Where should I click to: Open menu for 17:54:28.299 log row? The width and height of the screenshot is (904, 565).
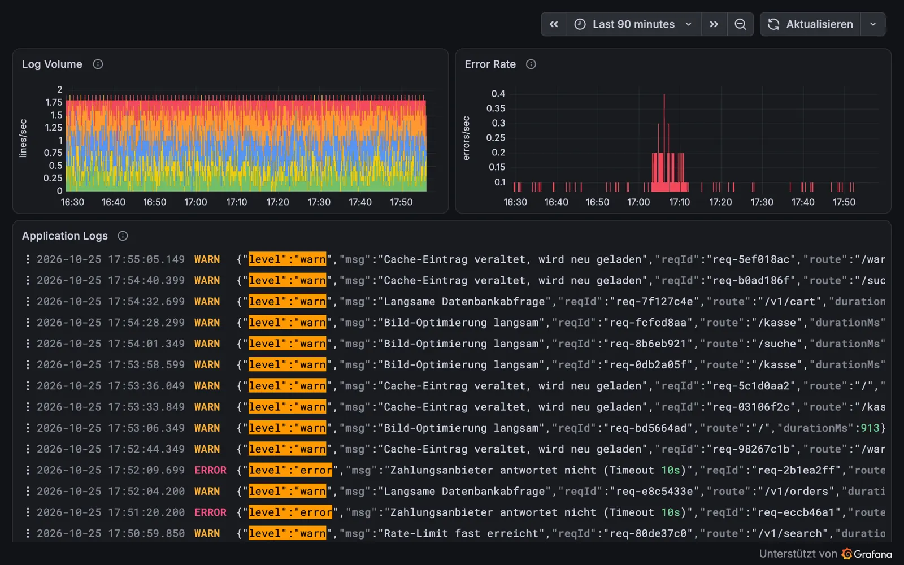[x=28, y=323]
